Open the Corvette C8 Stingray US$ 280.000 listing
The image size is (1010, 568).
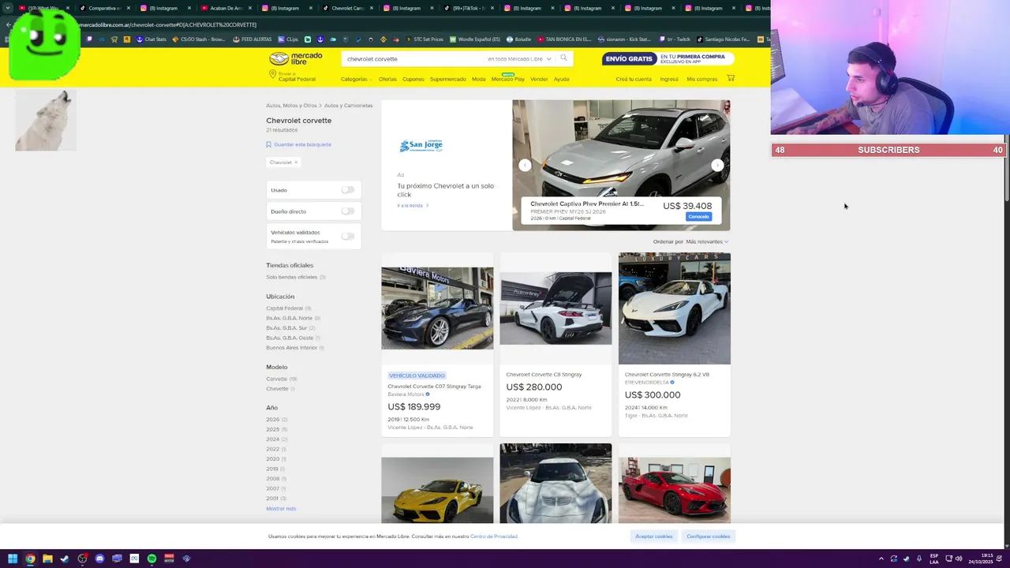pos(555,344)
